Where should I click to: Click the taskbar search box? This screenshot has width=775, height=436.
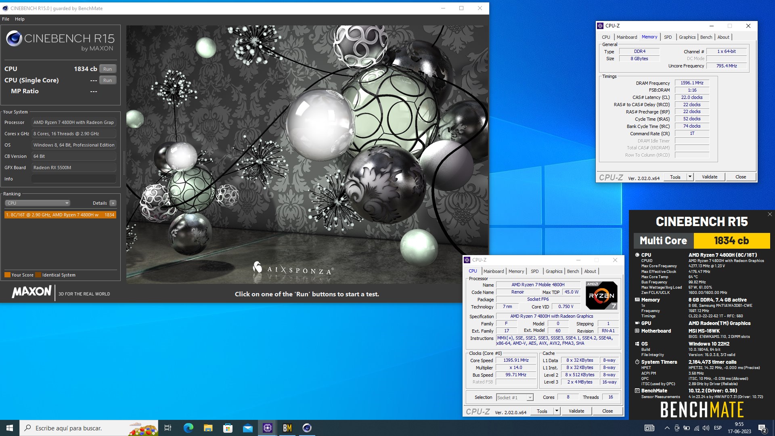coord(89,428)
